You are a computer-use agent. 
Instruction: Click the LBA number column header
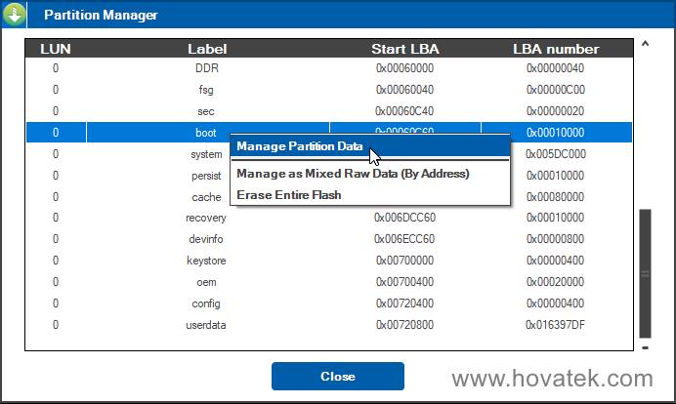(556, 49)
